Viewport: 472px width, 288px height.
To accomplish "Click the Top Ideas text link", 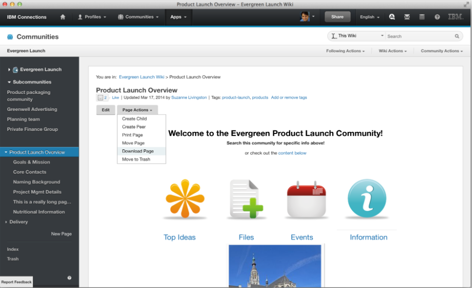I will click(x=180, y=237).
